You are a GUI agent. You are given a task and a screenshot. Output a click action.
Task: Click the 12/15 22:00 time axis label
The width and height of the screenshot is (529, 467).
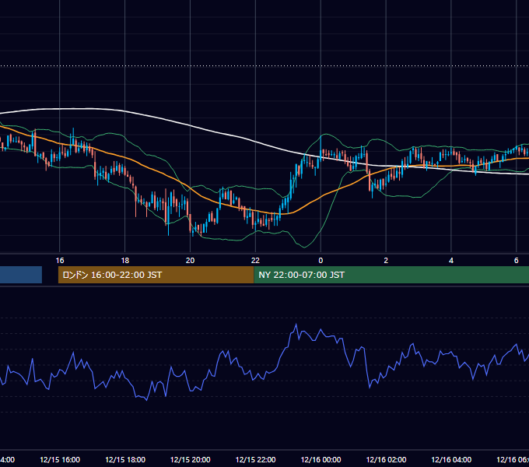(255, 459)
